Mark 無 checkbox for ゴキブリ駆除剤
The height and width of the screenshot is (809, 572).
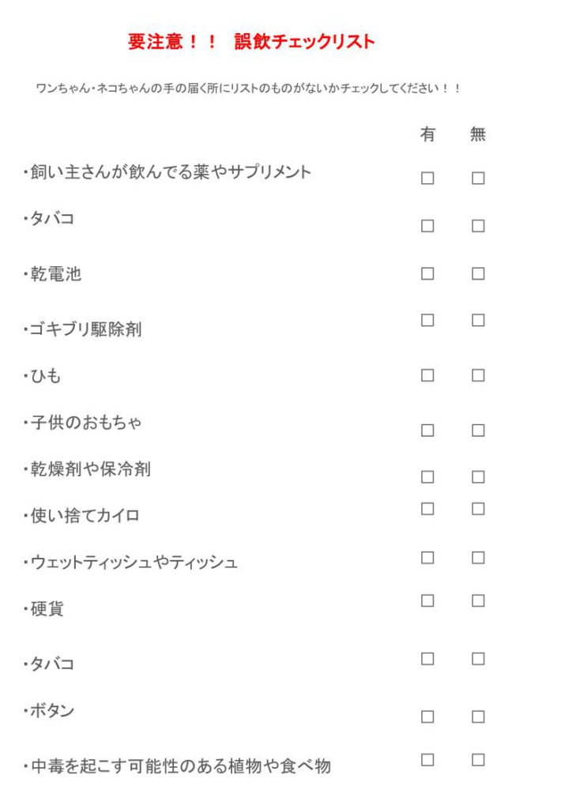[x=478, y=321]
